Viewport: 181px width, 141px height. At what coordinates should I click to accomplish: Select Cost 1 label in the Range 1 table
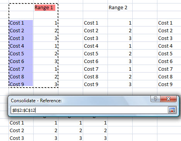[17, 23]
